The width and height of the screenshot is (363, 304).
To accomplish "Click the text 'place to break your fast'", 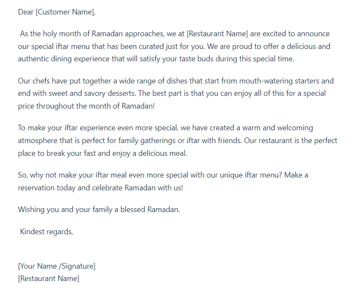I will pyautogui.click(x=57, y=153).
